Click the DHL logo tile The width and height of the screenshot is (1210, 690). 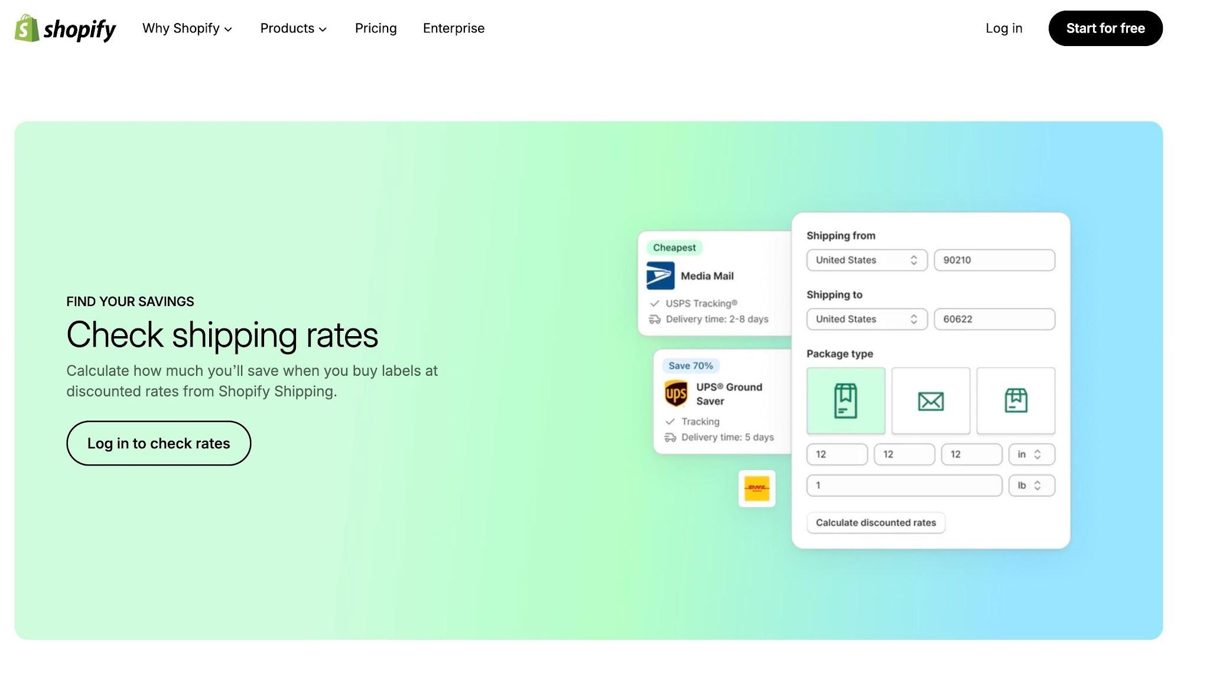pyautogui.click(x=757, y=489)
